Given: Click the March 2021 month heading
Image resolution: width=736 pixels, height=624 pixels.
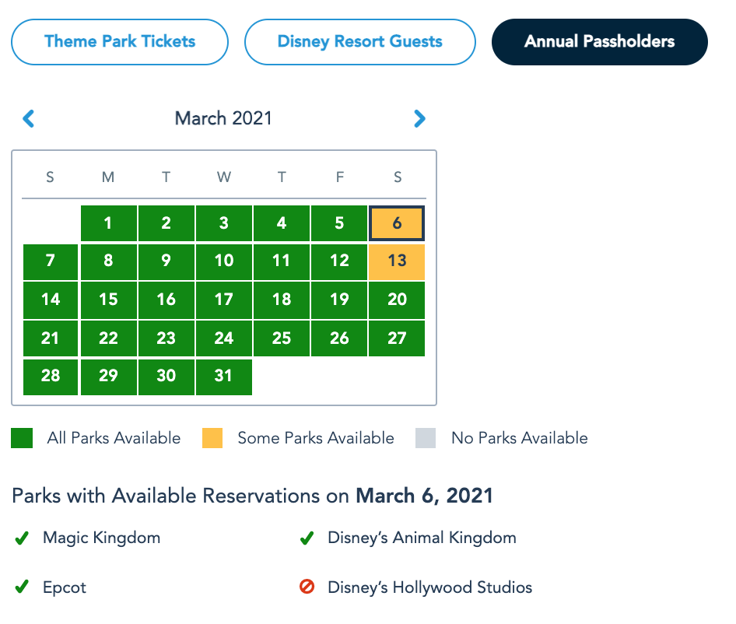Looking at the screenshot, I should click(223, 118).
